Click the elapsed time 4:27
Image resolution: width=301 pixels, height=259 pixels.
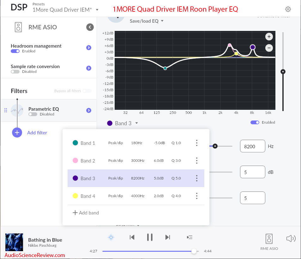(x=93, y=251)
